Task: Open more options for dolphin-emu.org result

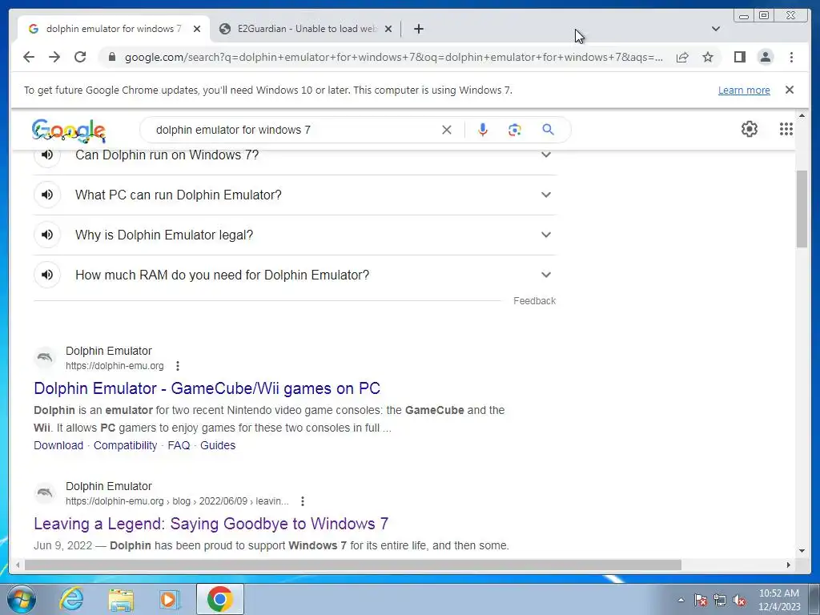Action: click(178, 365)
